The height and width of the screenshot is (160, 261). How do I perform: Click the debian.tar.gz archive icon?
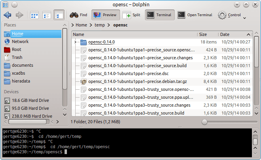84,82
